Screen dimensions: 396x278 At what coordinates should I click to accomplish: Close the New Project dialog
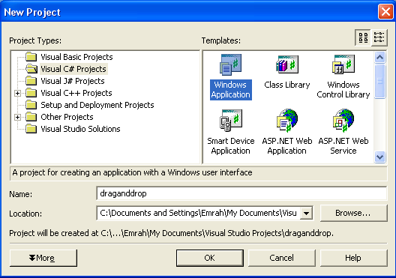click(385, 11)
